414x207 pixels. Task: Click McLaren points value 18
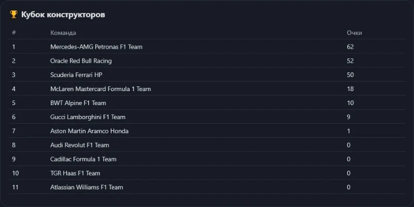(350, 89)
